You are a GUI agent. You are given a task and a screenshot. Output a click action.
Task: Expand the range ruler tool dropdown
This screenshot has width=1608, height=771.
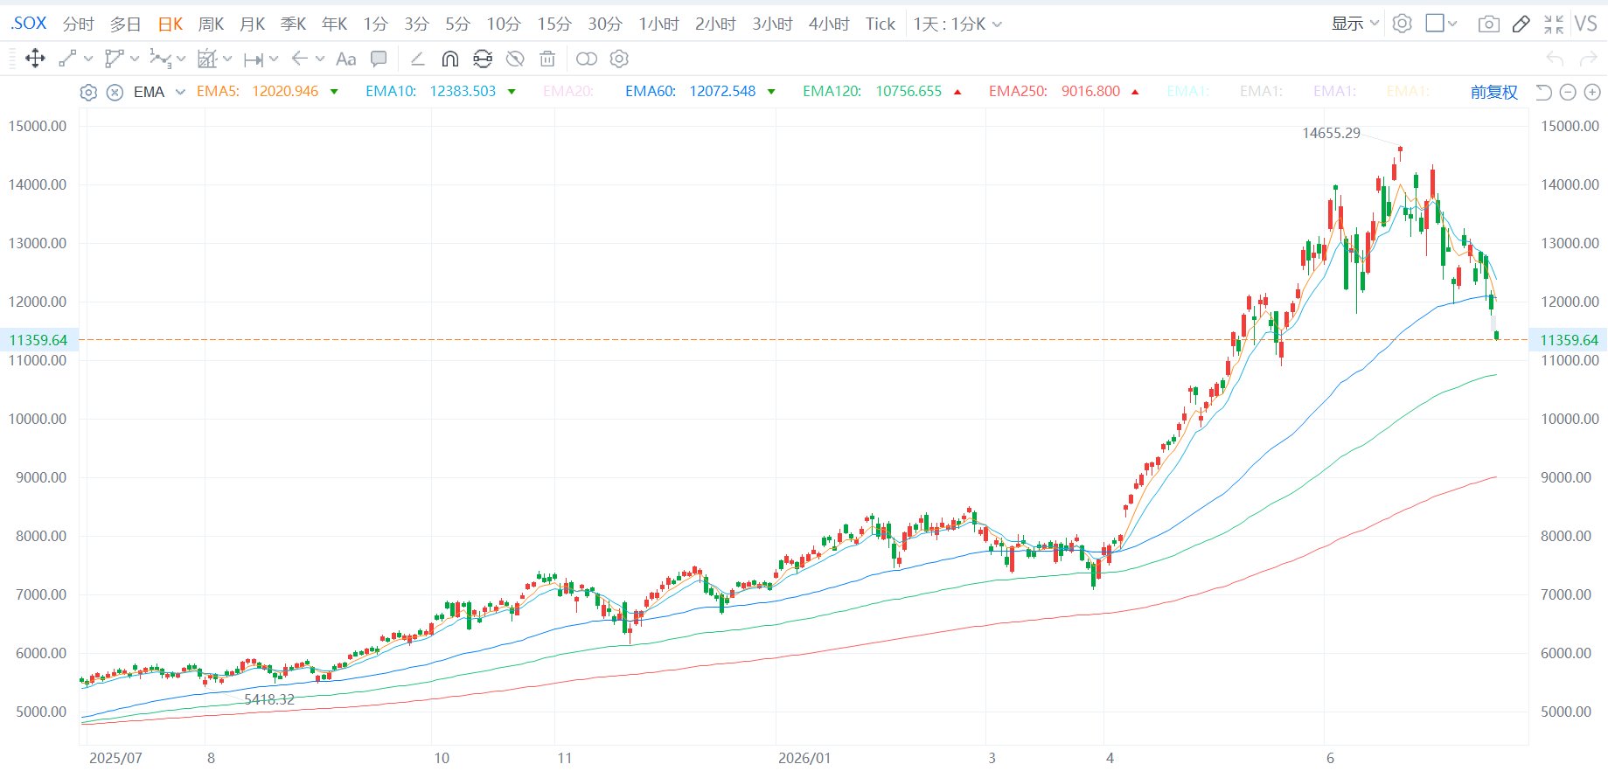[x=274, y=59]
